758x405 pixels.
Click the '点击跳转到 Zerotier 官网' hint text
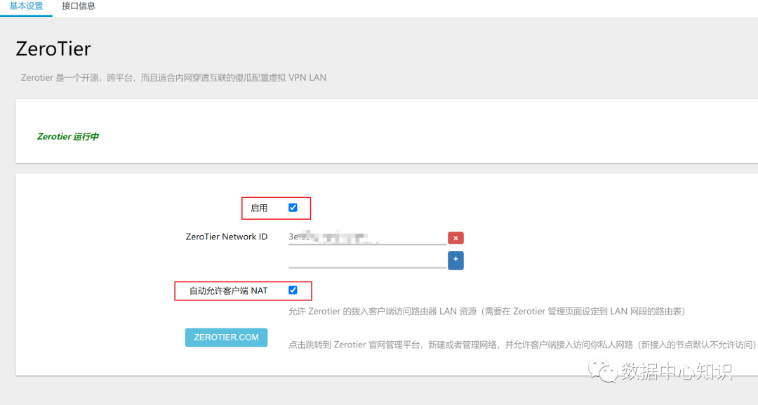click(x=522, y=345)
